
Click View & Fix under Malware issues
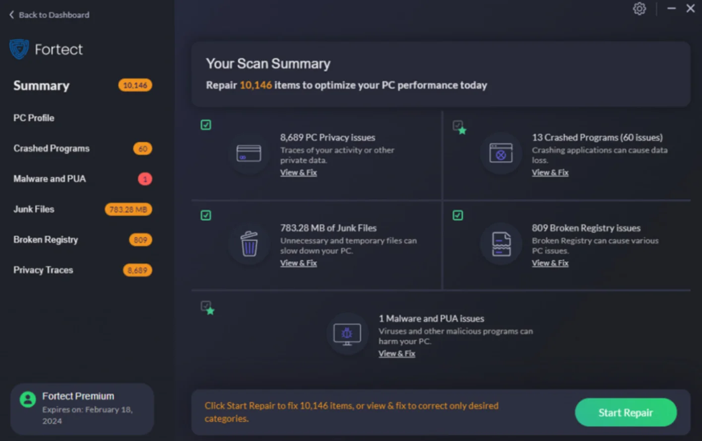pyautogui.click(x=396, y=354)
